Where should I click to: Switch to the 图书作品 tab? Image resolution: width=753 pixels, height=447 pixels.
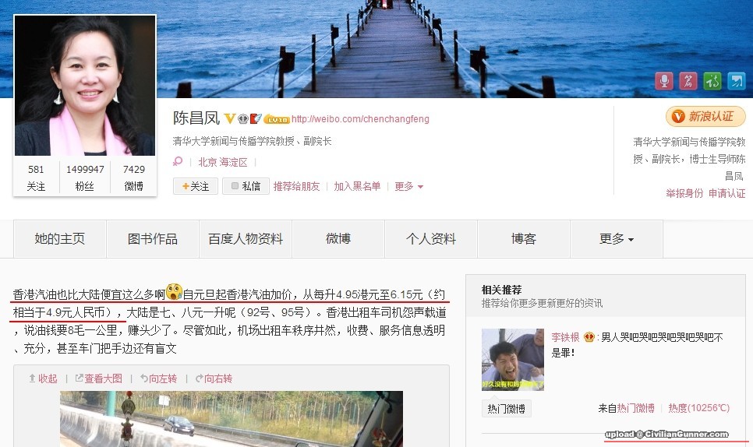point(153,239)
